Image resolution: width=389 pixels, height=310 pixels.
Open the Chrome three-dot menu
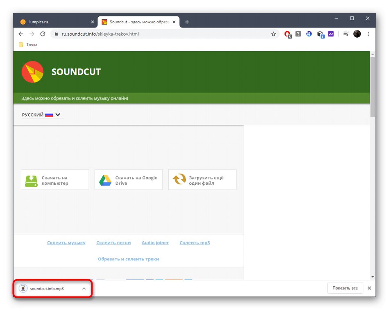[x=368, y=34]
